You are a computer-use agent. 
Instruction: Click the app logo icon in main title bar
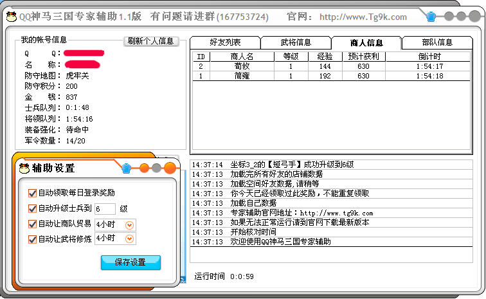(11, 17)
